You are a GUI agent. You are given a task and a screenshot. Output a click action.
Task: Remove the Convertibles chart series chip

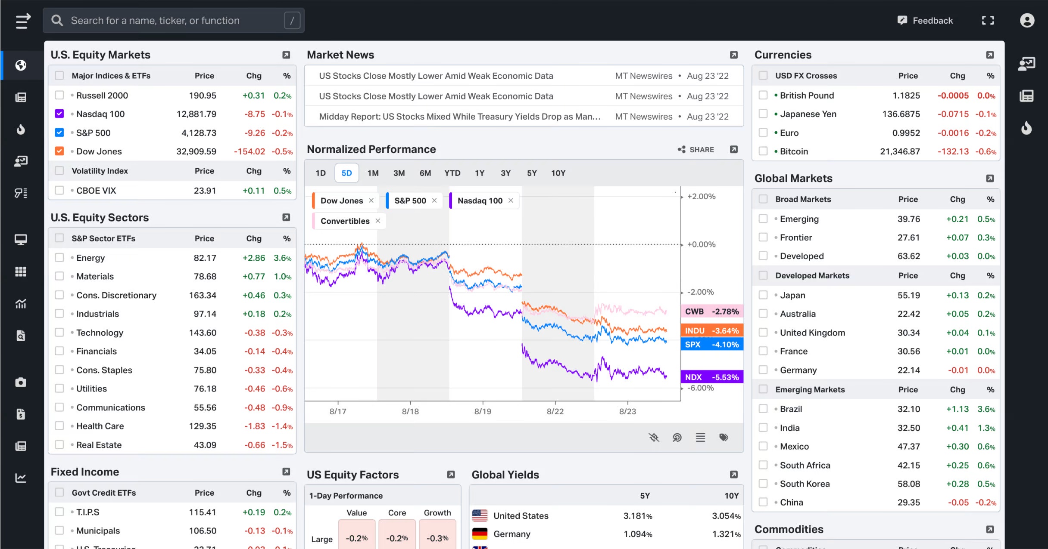point(378,221)
